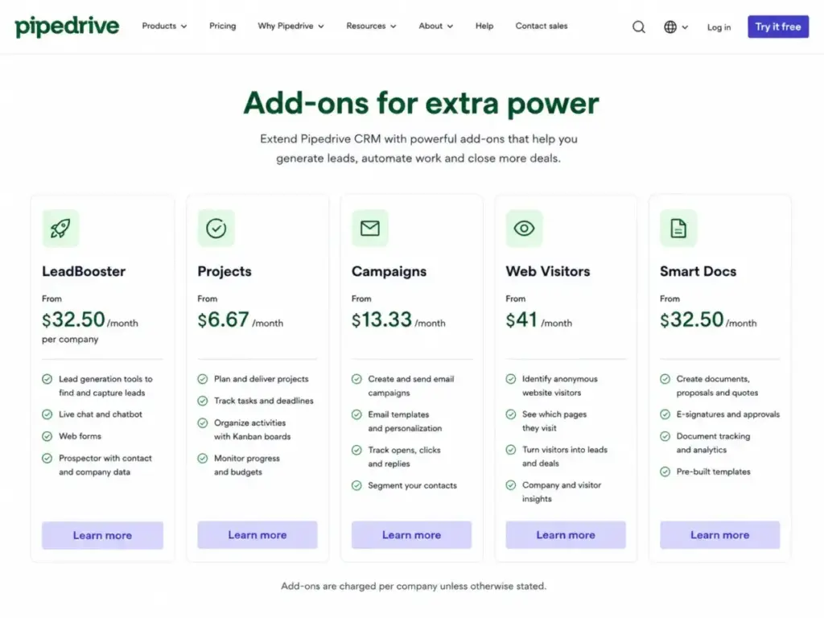Expand the Resources dropdown menu
Image resolution: width=824 pixels, height=618 pixels.
click(371, 26)
